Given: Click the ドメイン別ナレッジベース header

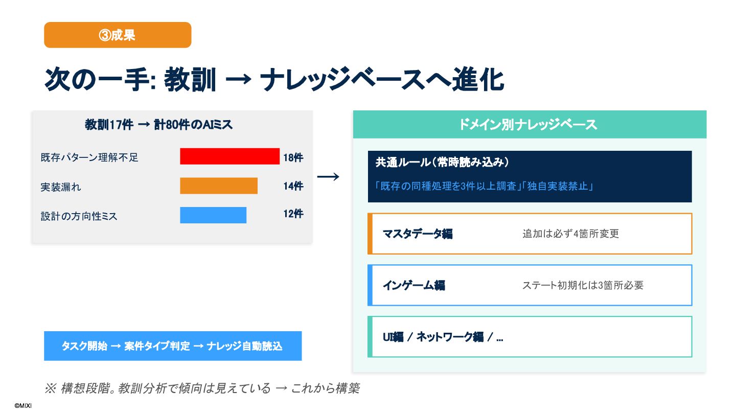Looking at the screenshot, I should [530, 124].
